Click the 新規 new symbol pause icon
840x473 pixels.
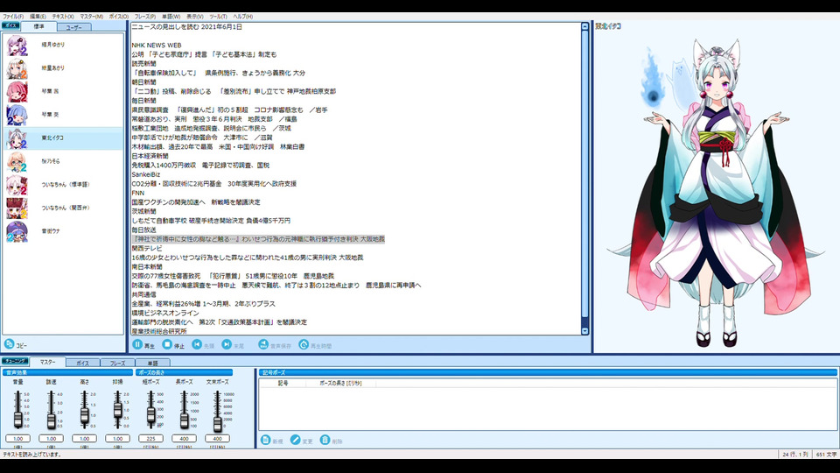tap(265, 440)
